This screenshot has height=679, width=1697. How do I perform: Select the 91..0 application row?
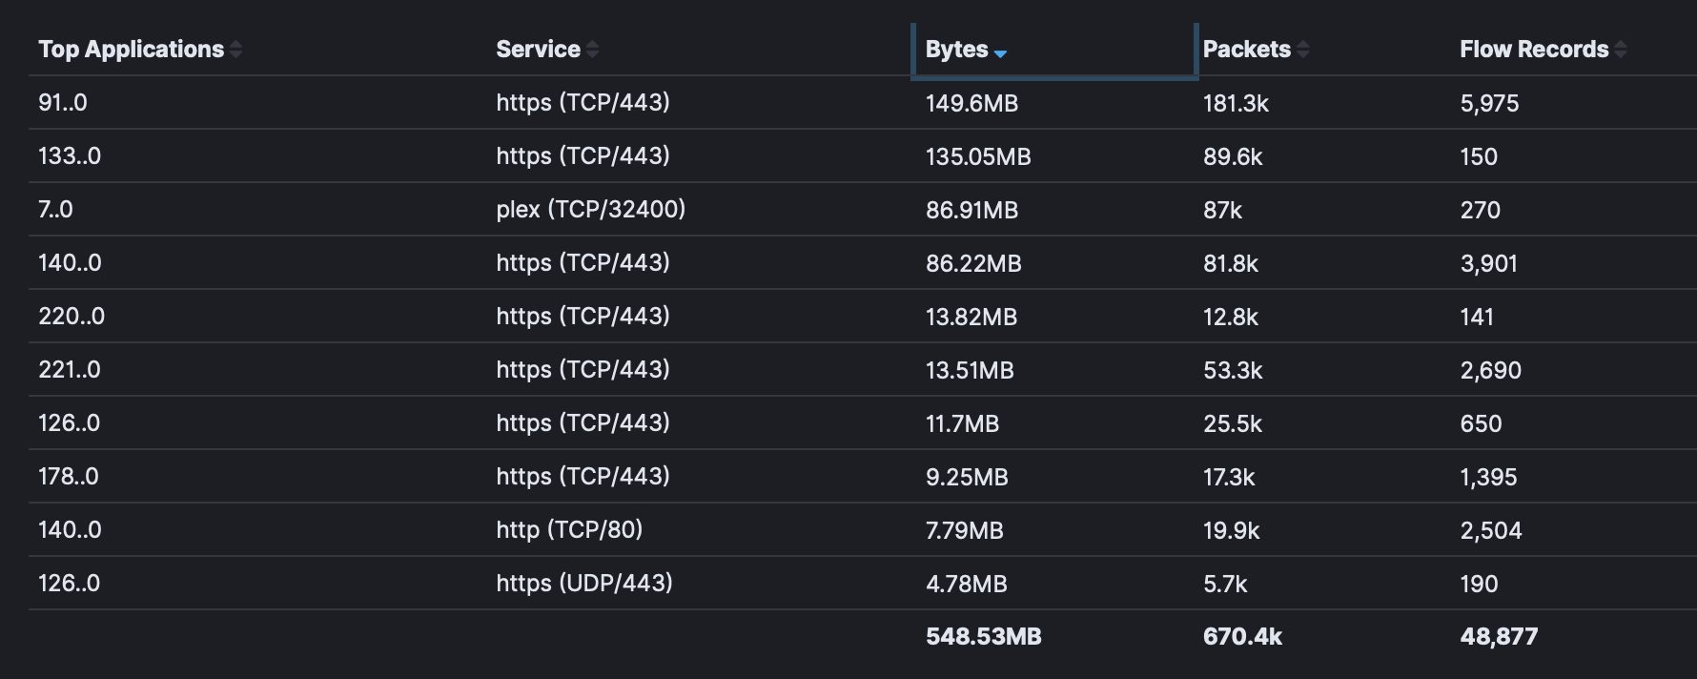point(63,103)
